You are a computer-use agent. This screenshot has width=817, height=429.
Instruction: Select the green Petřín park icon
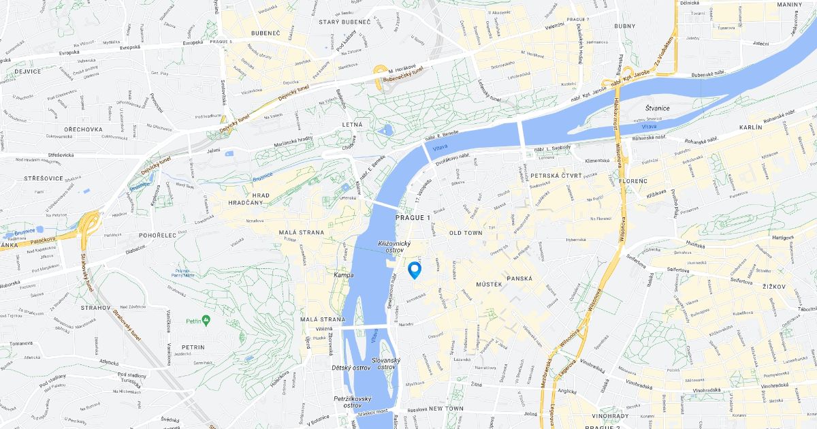coord(206,319)
